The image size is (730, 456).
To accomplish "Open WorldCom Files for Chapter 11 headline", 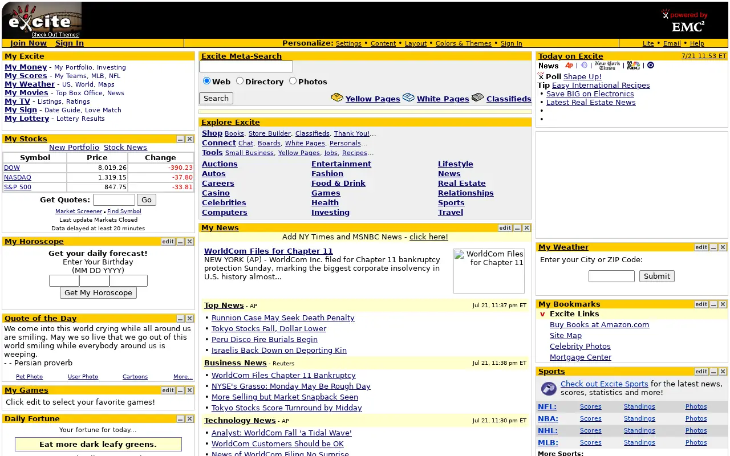I will pos(269,251).
